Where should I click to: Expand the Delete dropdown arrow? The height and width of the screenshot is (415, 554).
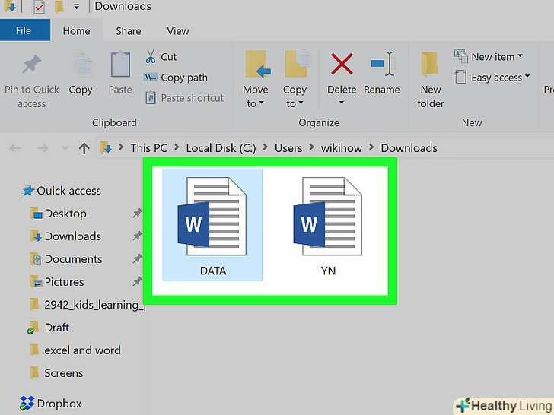[x=341, y=103]
